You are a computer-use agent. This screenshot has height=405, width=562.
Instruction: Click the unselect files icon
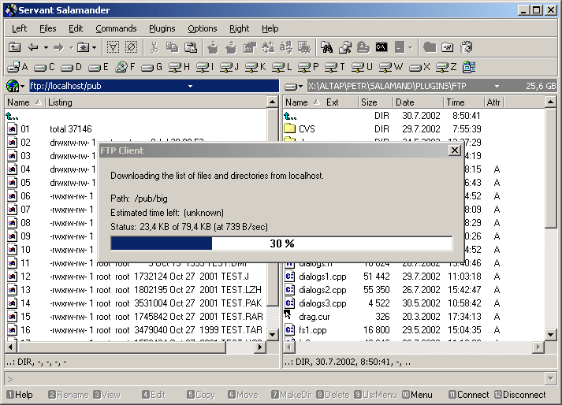pos(132,47)
